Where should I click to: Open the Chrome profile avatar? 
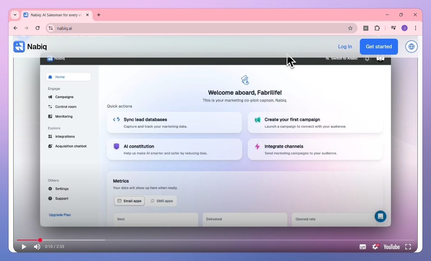click(x=404, y=28)
